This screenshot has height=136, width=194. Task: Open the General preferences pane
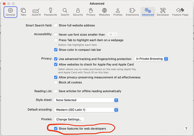coord(10,12)
